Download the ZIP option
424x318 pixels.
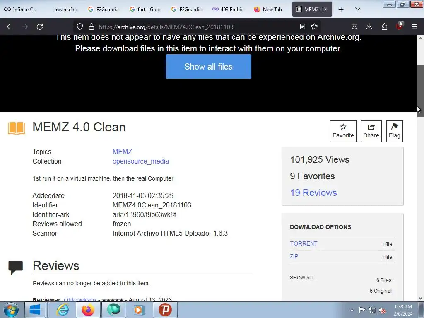294,256
